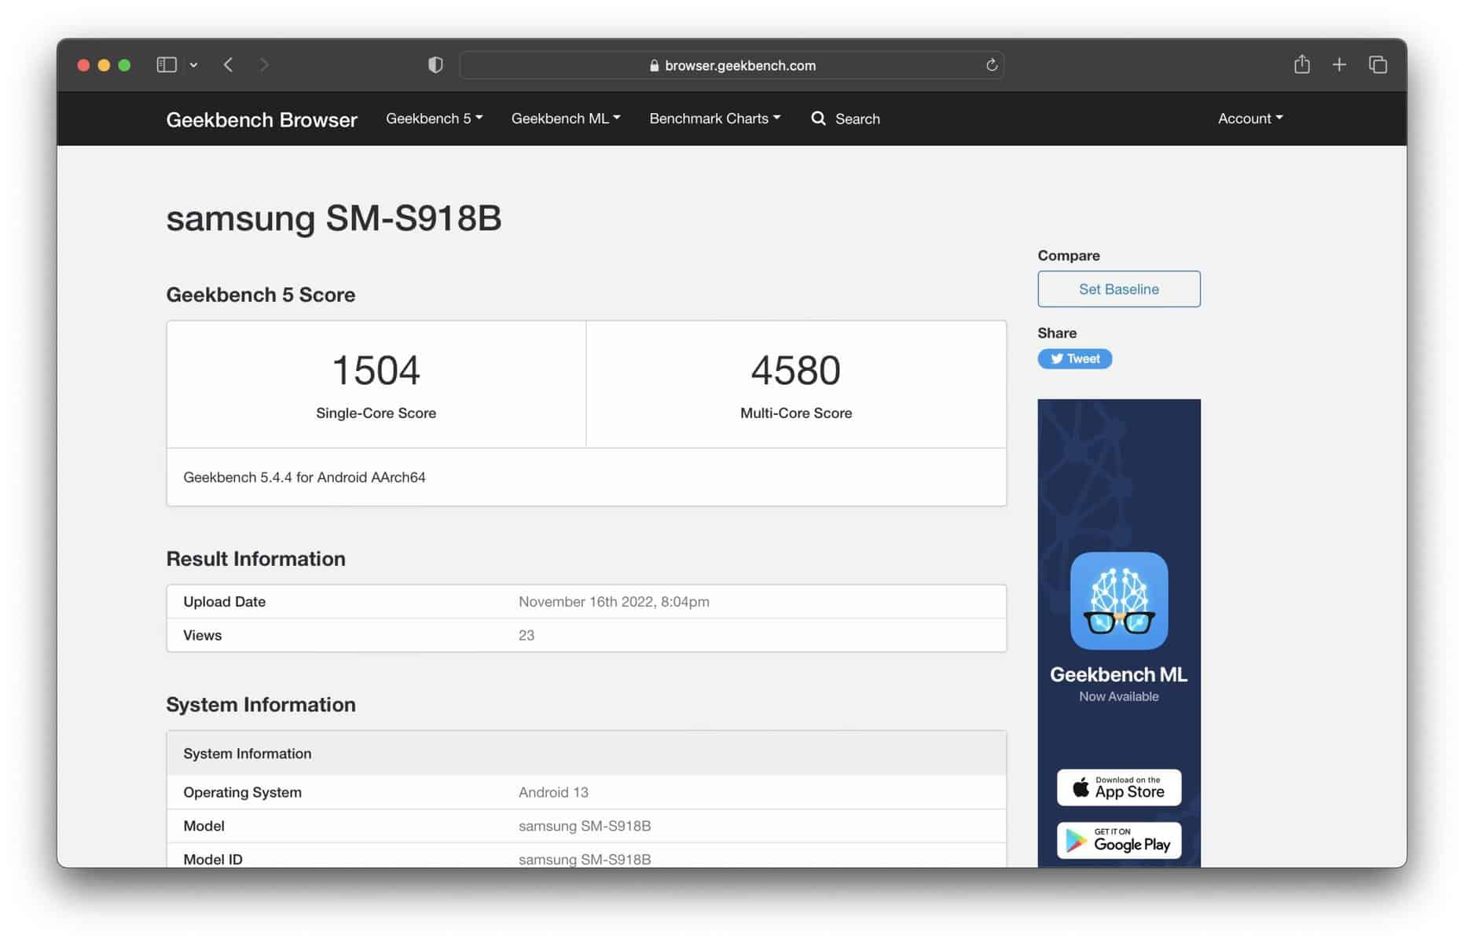Expand the Benchmark Charts dropdown
Image resolution: width=1464 pixels, height=943 pixels.
(714, 118)
